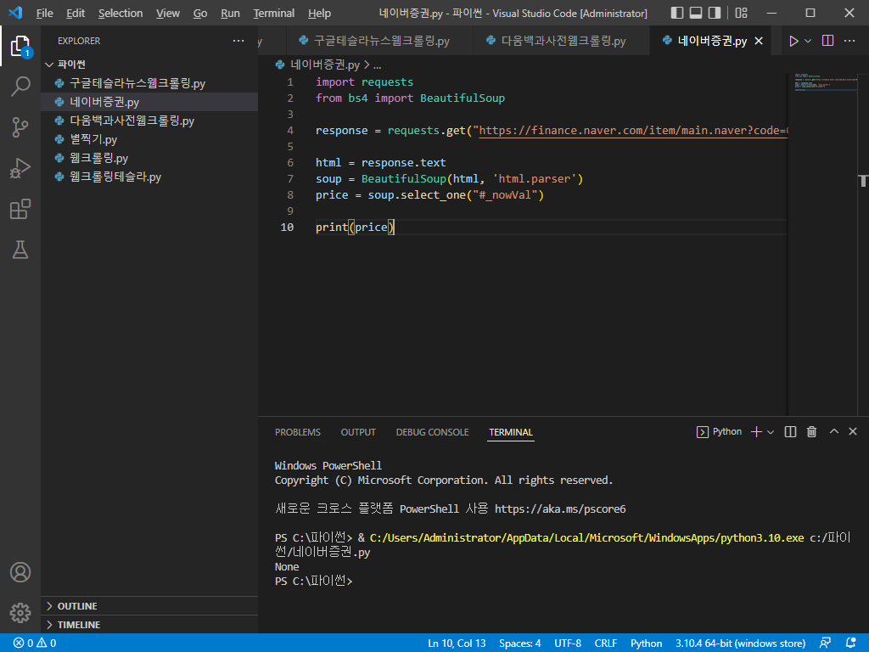Screen dimensions: 869x652
Task: Open errors and warnings count in status bar
Action: point(34,644)
